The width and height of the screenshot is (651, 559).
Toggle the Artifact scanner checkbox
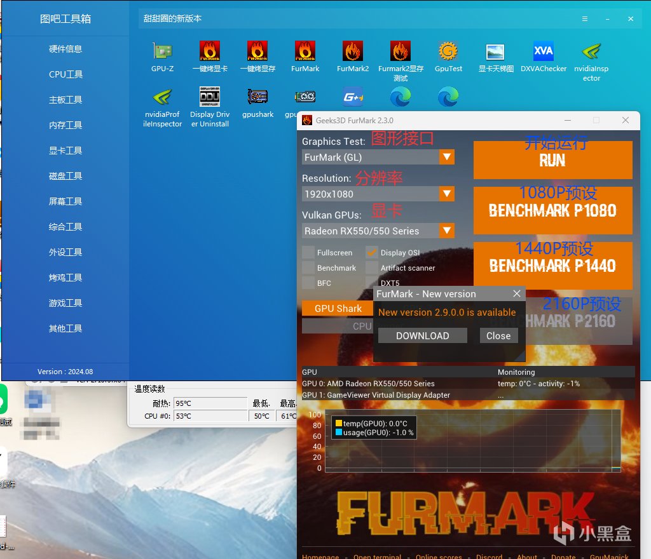(x=371, y=267)
